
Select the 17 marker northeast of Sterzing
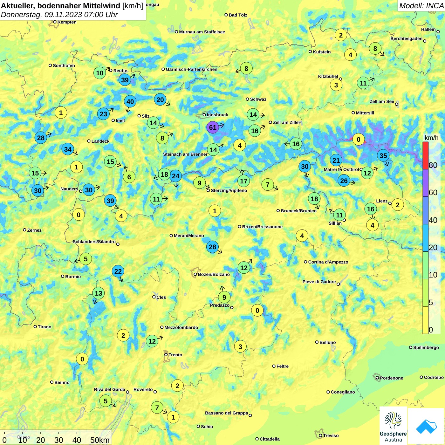click(x=243, y=181)
